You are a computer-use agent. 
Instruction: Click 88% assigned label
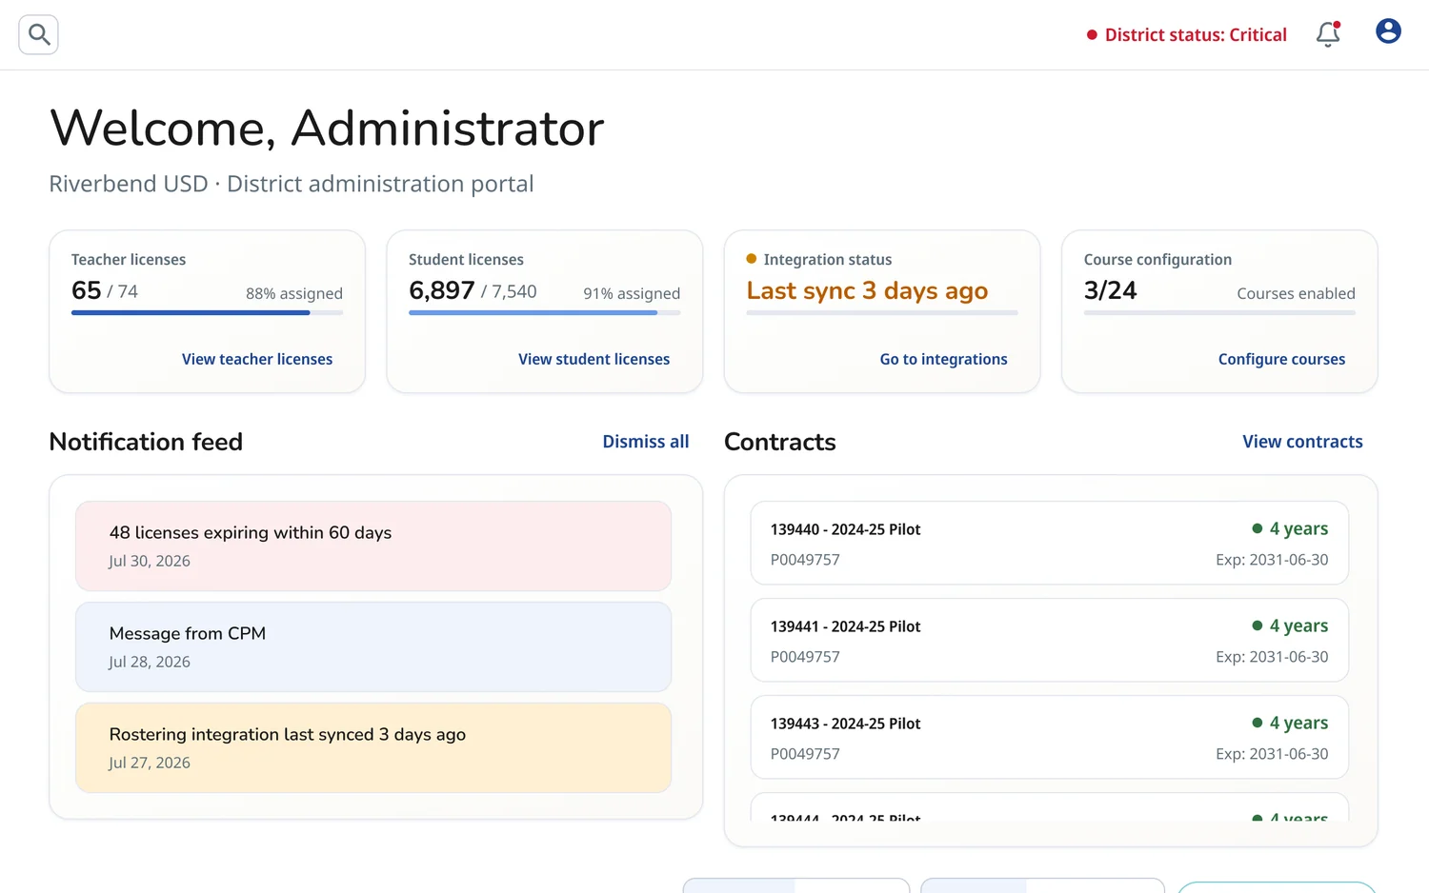coord(294,293)
